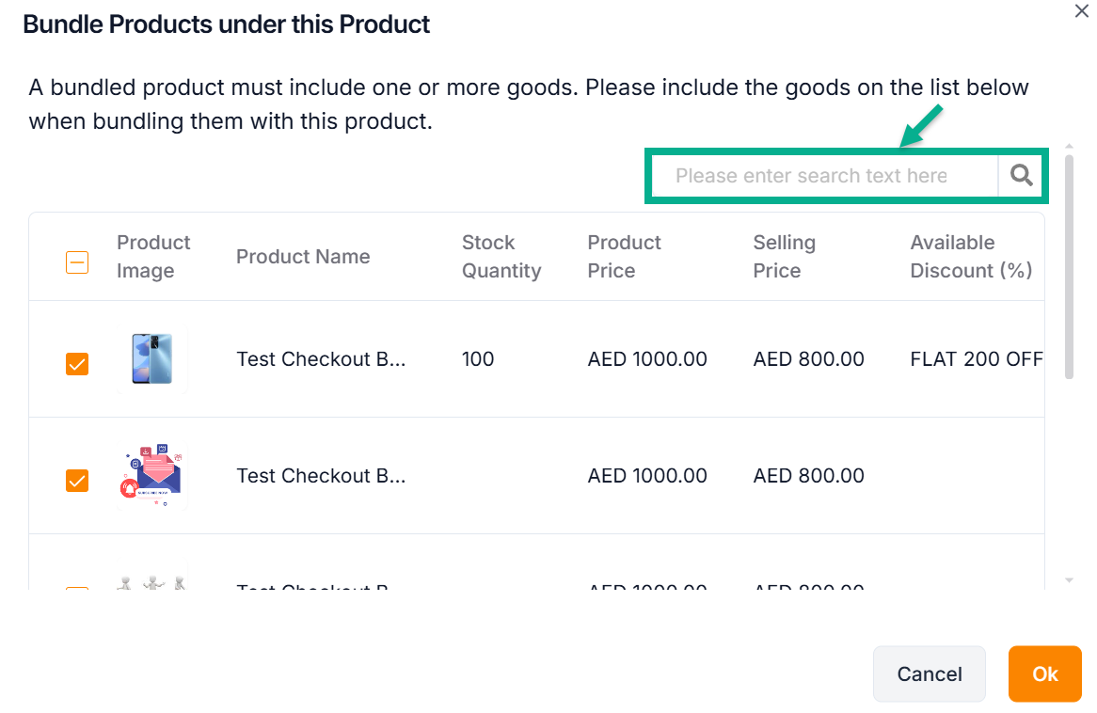This screenshot has height=713, width=1097.
Task: Click the FLAT 200 OFF discount cell
Action: pos(977,359)
